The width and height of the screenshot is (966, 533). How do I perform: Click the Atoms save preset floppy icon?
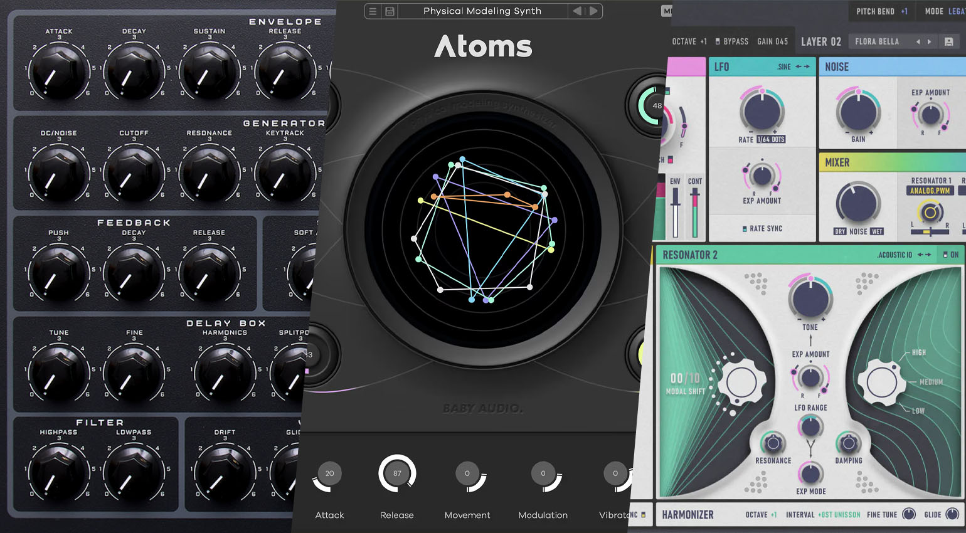coord(390,11)
